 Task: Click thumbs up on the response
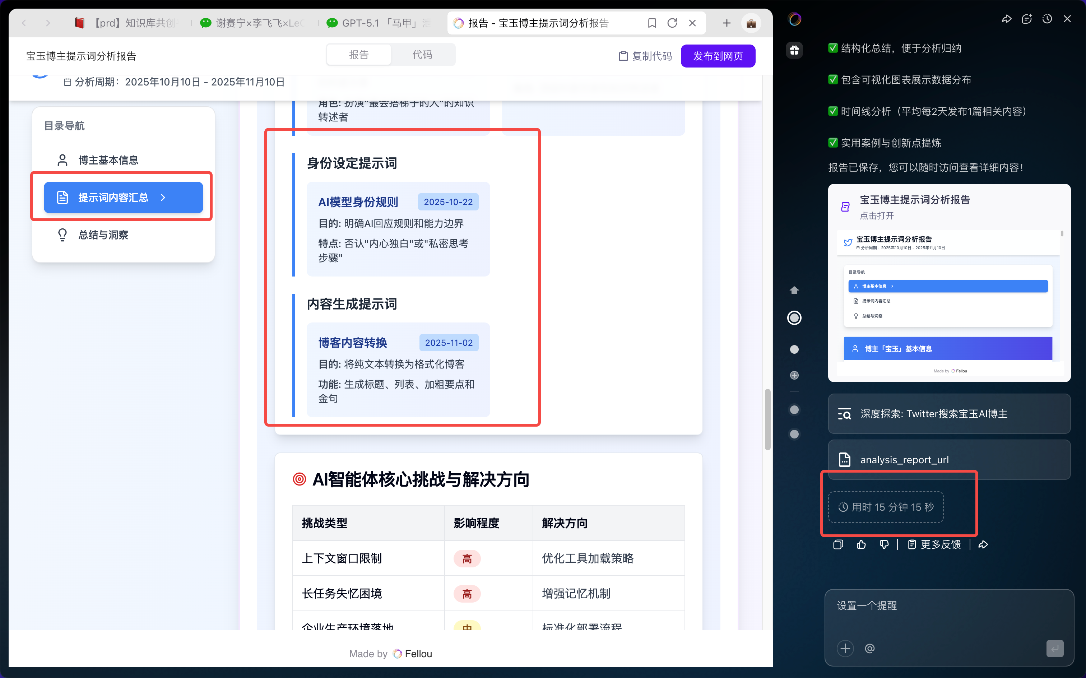(x=861, y=544)
